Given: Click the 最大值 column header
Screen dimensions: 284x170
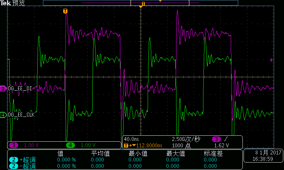Looking at the screenshot, I should click(x=176, y=154).
